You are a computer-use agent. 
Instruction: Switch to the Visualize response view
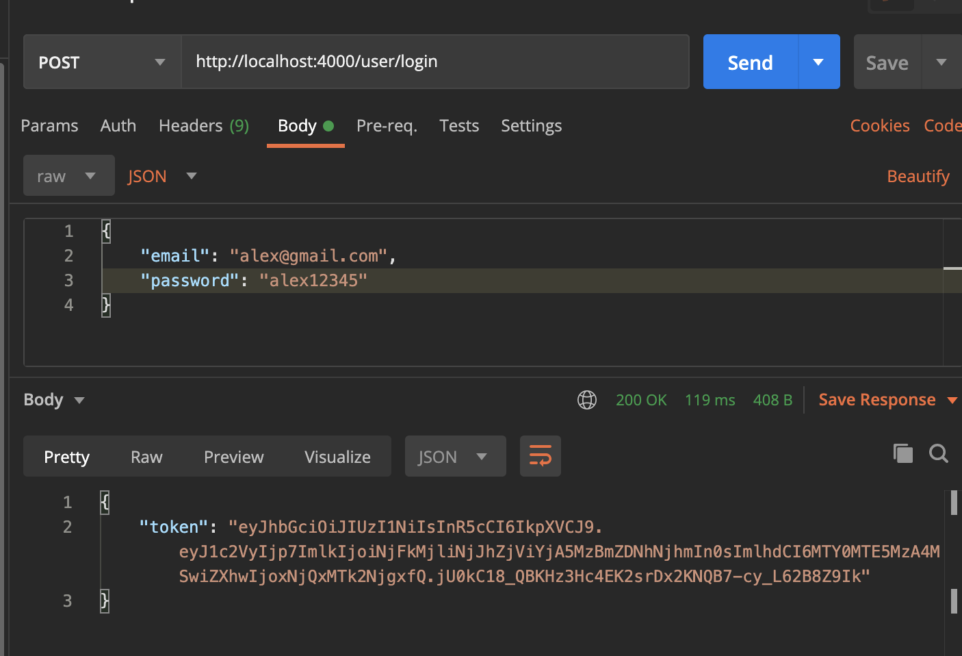[337, 457]
